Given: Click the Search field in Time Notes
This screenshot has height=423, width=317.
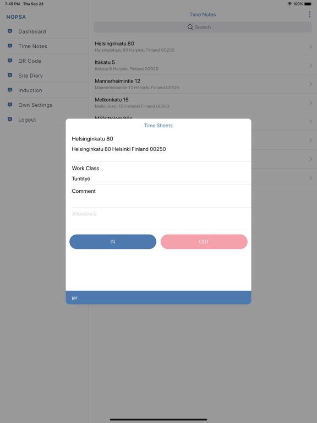Looking at the screenshot, I should click(x=203, y=27).
